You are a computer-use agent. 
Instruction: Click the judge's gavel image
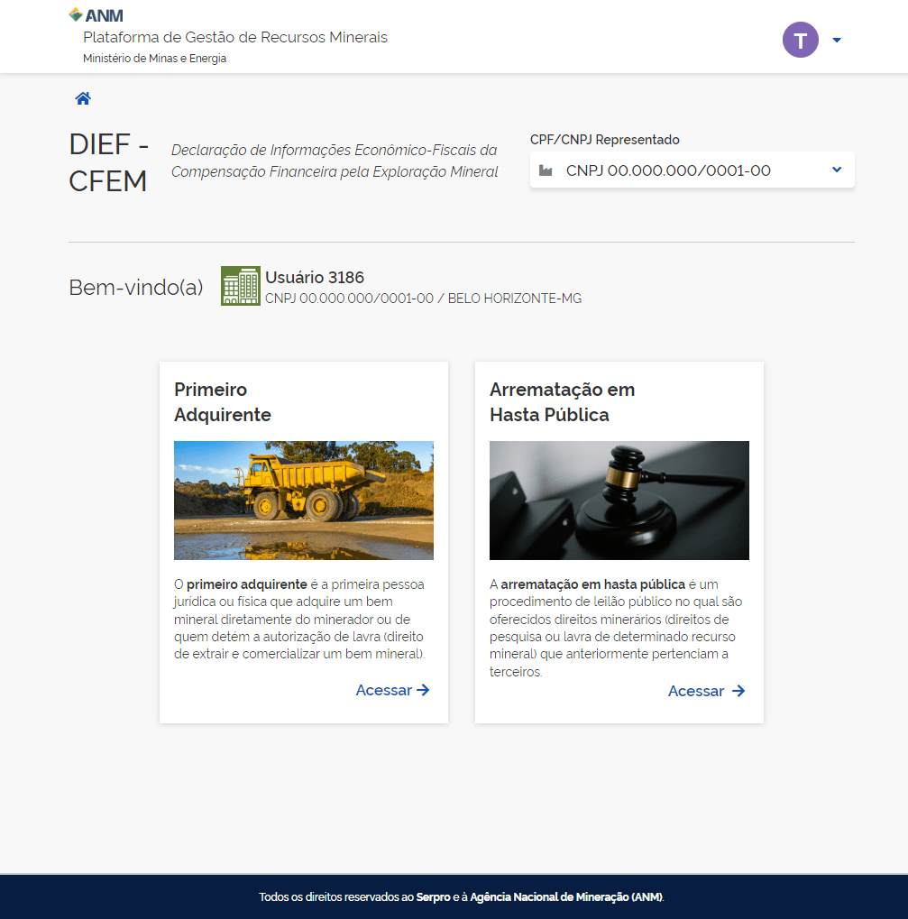tap(619, 501)
